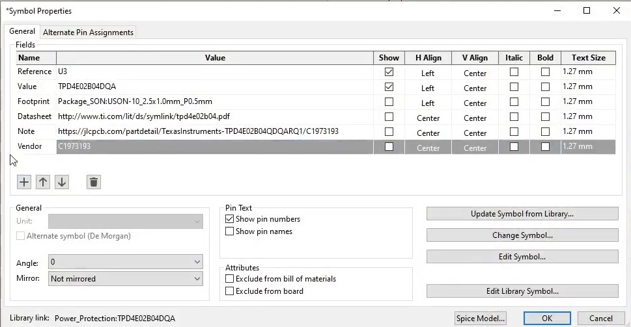Click H Align cell for Reference row
The height and width of the screenshot is (327, 631).
click(428, 73)
